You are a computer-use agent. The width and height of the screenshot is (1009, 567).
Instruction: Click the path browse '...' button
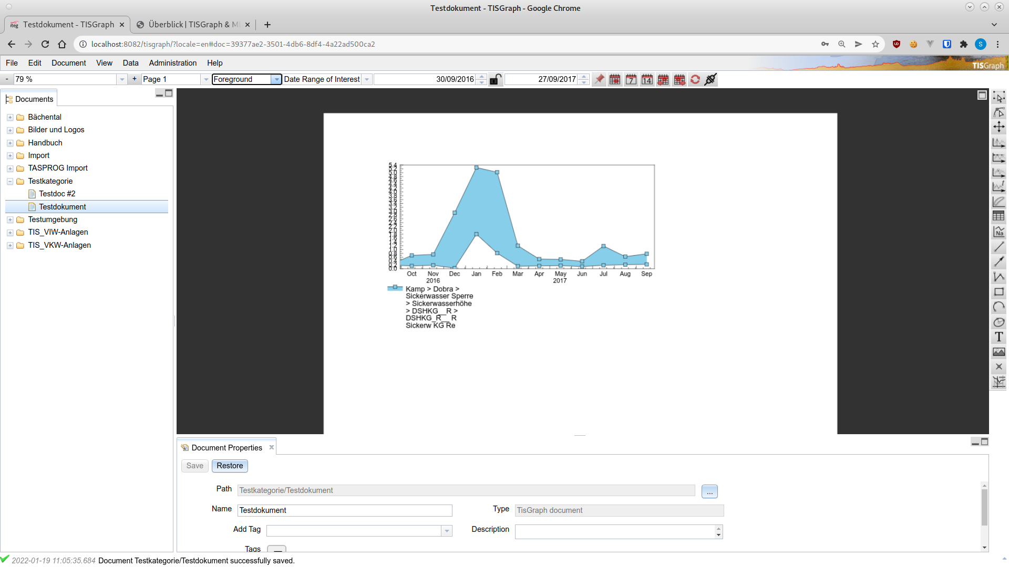point(709,491)
